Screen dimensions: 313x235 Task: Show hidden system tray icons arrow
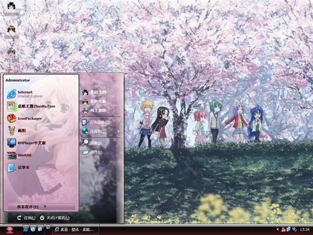click(x=278, y=230)
